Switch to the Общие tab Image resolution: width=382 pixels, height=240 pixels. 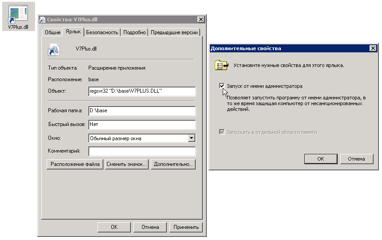click(x=52, y=32)
